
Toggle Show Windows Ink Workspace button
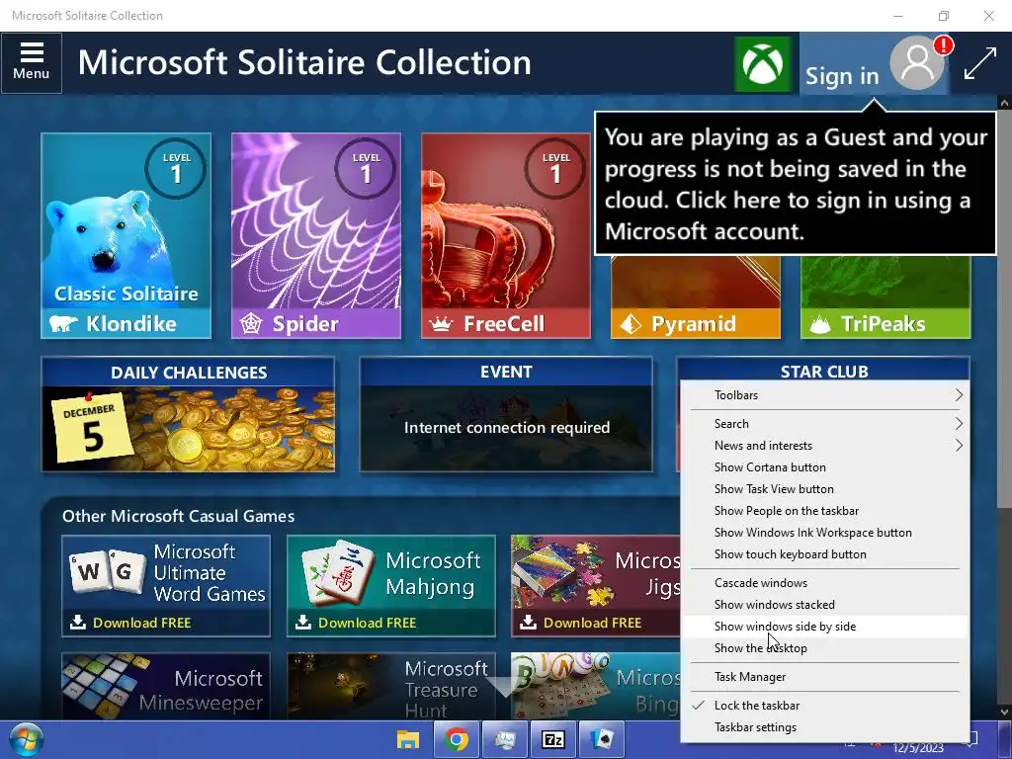tap(825, 533)
